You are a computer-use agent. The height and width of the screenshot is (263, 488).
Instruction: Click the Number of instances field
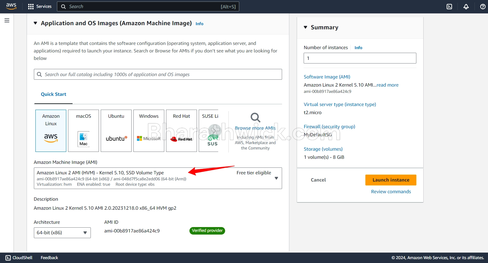tap(360, 58)
